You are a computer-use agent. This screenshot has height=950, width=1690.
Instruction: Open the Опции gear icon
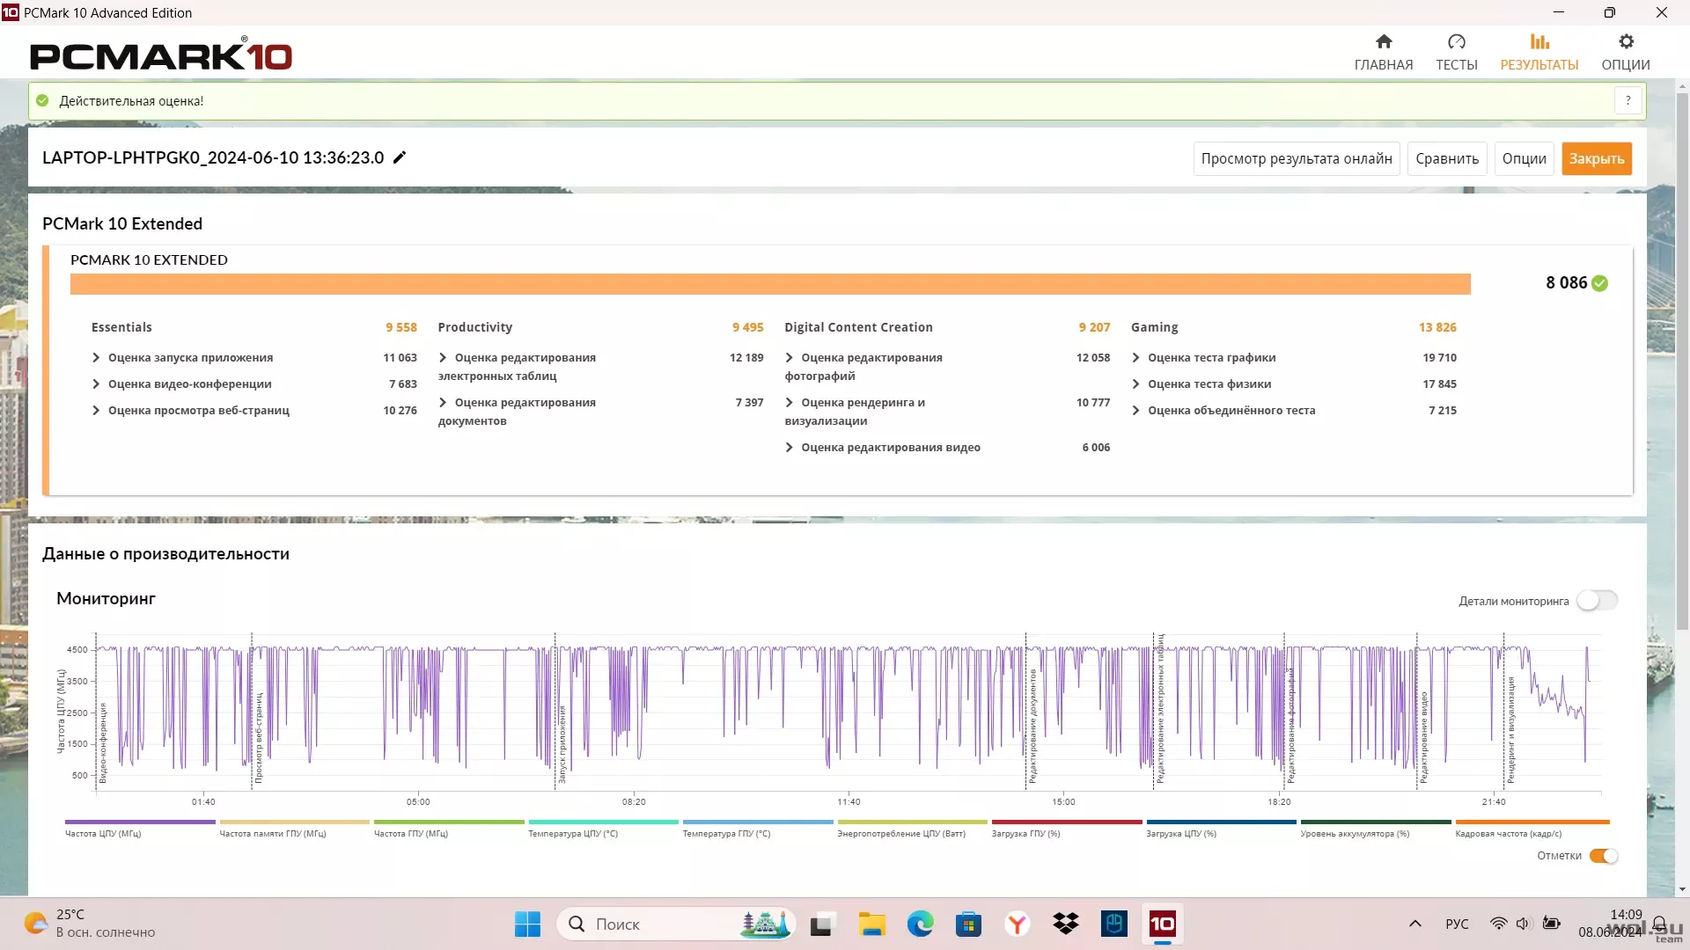[1626, 41]
